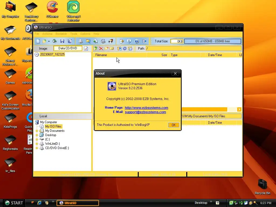Open the Tools menu
This screenshot has height=207, width=276.
(74, 34)
